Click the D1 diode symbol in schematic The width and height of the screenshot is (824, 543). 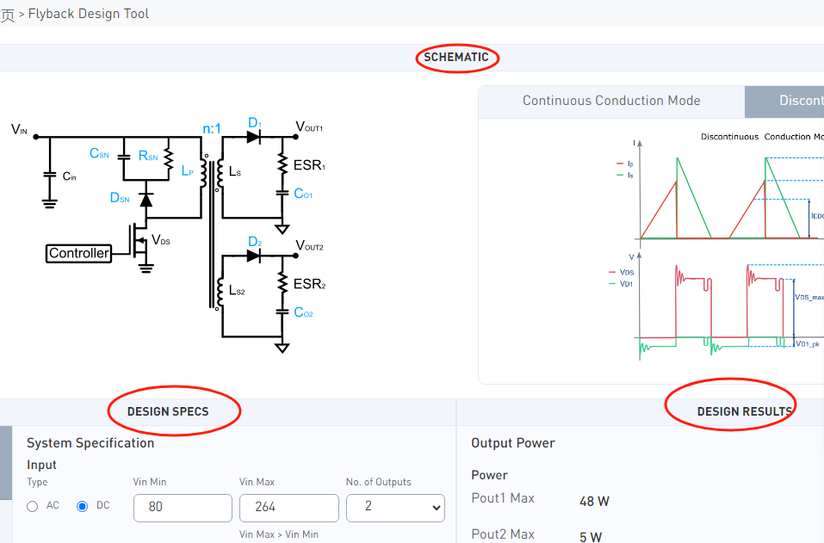coord(253,137)
